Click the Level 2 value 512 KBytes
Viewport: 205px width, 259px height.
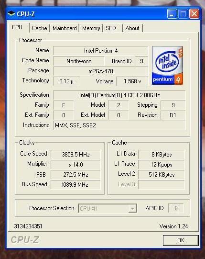pyautogui.click(x=162, y=175)
